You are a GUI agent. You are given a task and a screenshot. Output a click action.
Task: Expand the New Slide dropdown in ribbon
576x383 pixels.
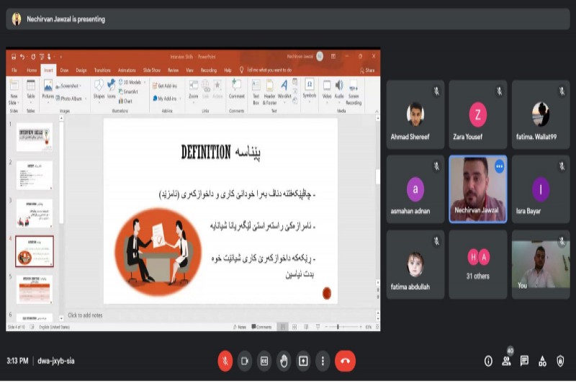(14, 102)
